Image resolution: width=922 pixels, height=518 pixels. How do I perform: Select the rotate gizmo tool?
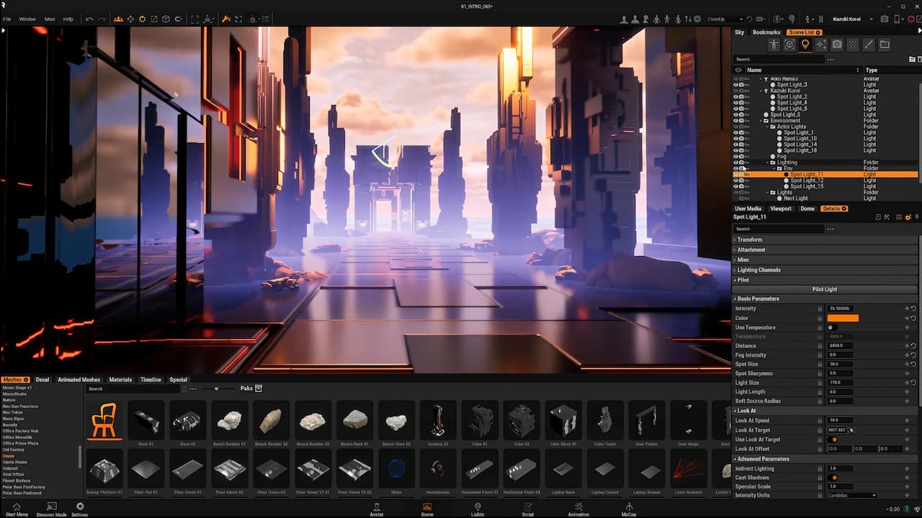click(142, 19)
